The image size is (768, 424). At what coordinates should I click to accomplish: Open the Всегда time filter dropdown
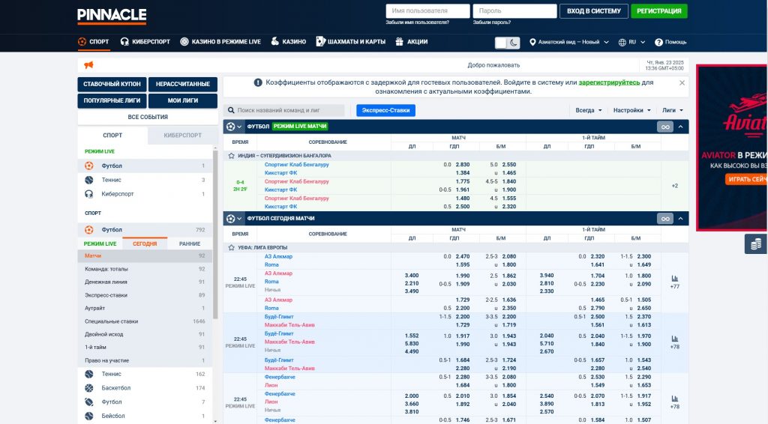(x=588, y=110)
